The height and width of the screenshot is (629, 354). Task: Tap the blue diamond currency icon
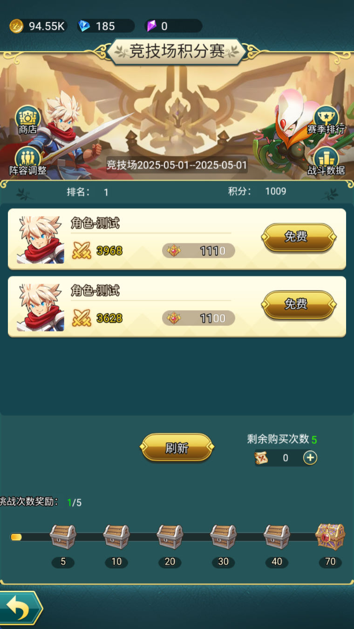pos(84,26)
